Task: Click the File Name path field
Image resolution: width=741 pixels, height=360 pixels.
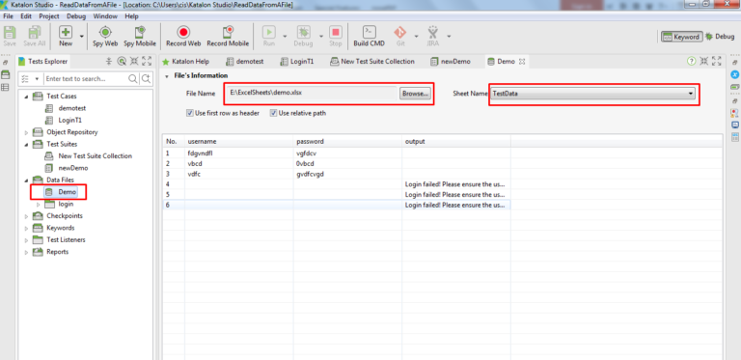Action: 312,93
